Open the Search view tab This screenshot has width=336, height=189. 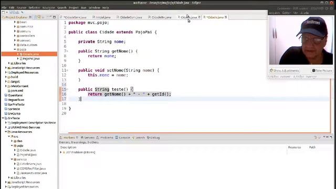[139, 138]
